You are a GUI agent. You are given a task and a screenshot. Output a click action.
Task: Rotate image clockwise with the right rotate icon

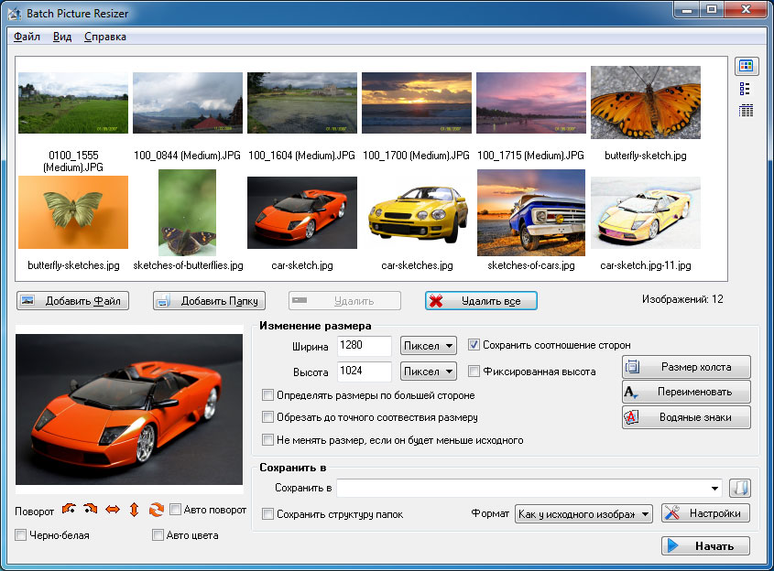(x=90, y=510)
